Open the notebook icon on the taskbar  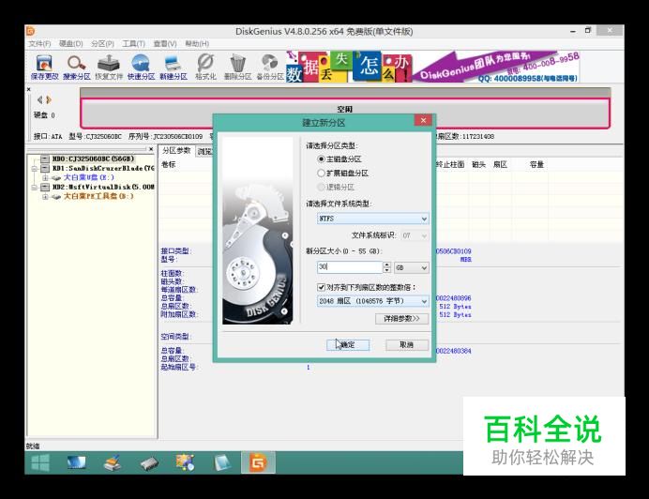[x=222, y=462]
